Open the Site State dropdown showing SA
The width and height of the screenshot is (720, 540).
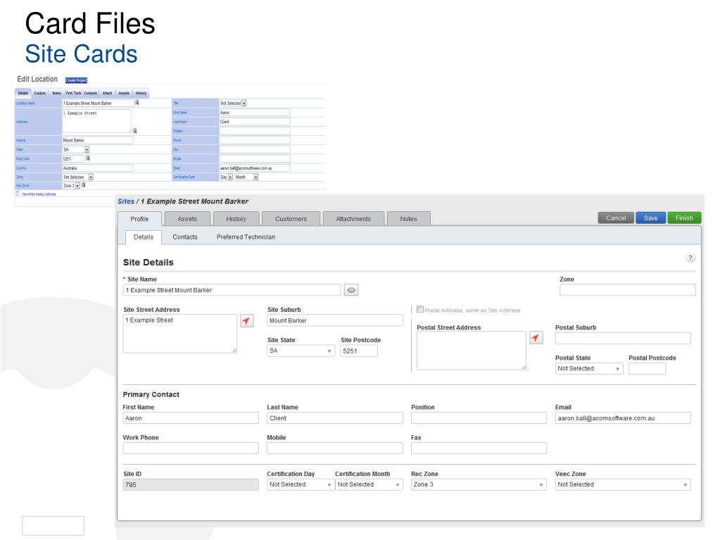point(301,351)
